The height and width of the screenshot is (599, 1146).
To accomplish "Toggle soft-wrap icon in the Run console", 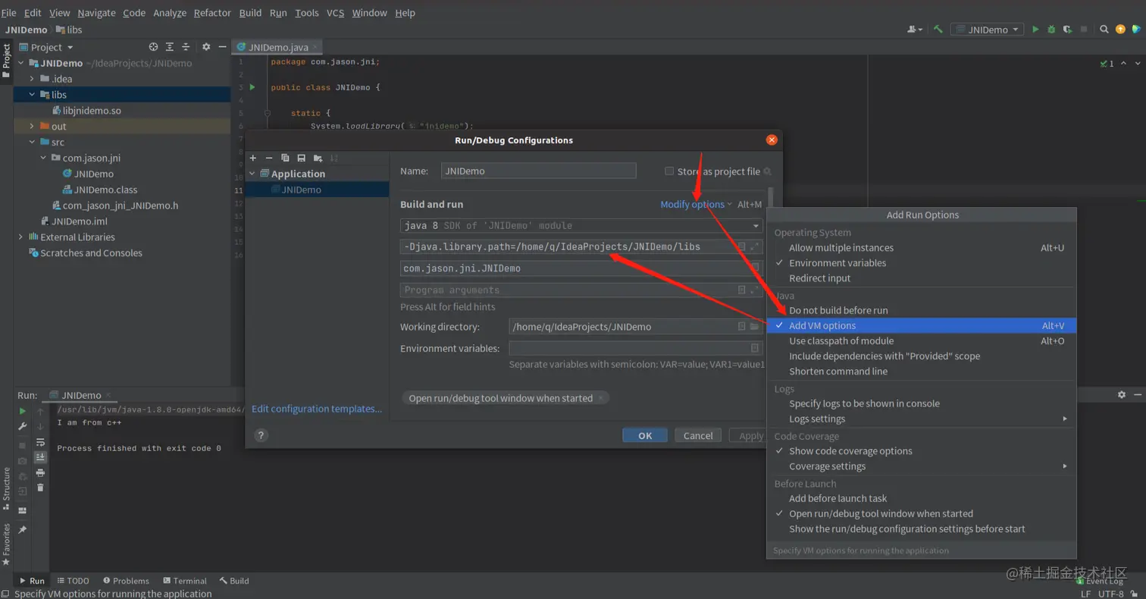I will (40, 442).
